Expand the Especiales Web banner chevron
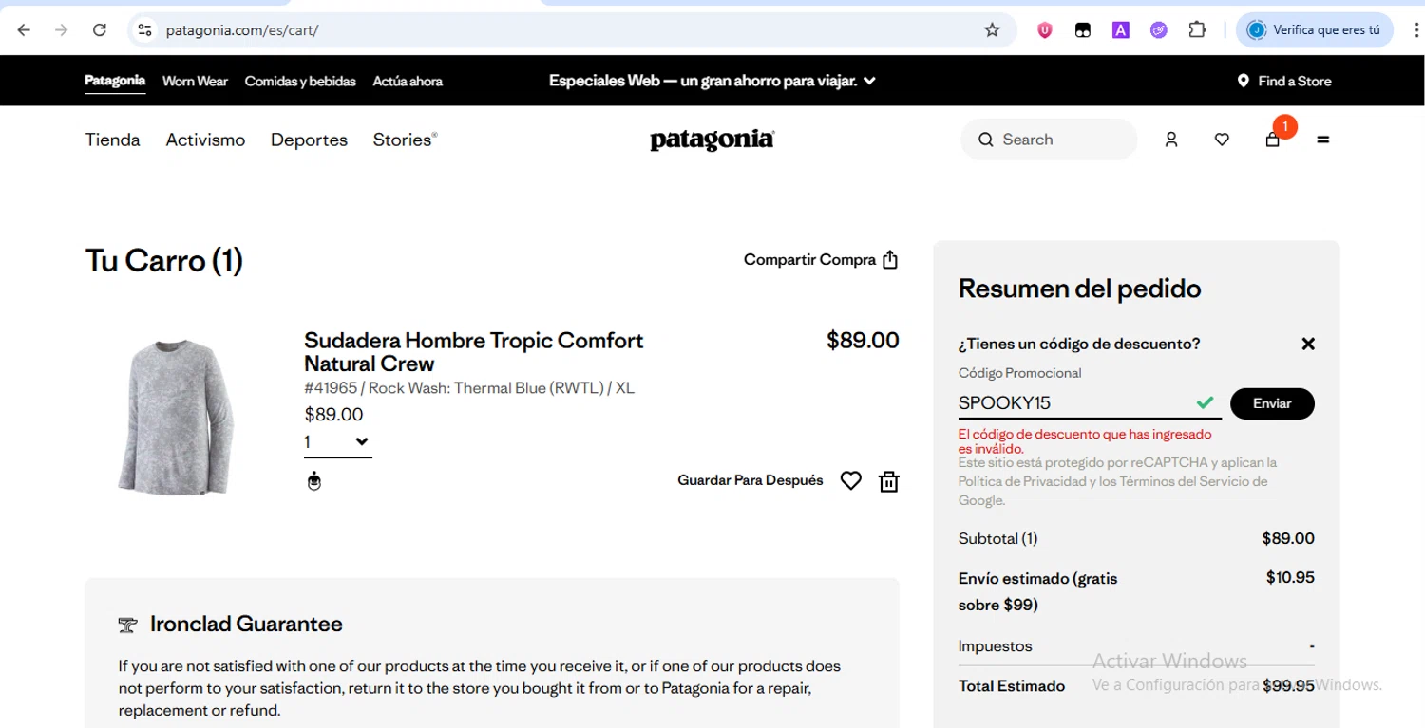The height and width of the screenshot is (728, 1425). (869, 81)
